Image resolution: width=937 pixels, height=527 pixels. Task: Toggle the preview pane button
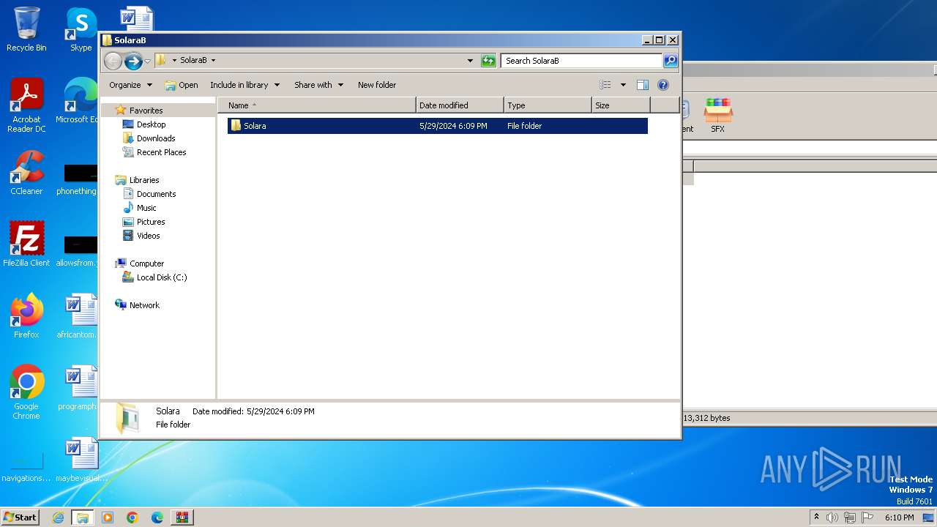[643, 85]
